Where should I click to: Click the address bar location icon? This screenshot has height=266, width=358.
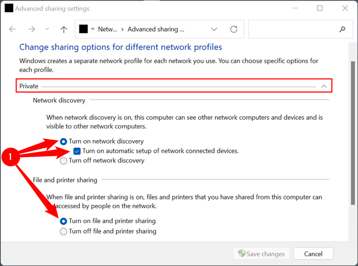click(x=84, y=29)
